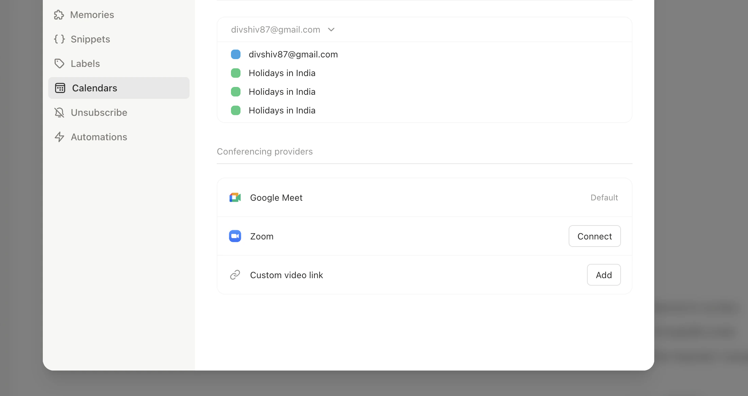This screenshot has height=396, width=748.
Task: Click Add for the custom video link
Action: [604, 275]
